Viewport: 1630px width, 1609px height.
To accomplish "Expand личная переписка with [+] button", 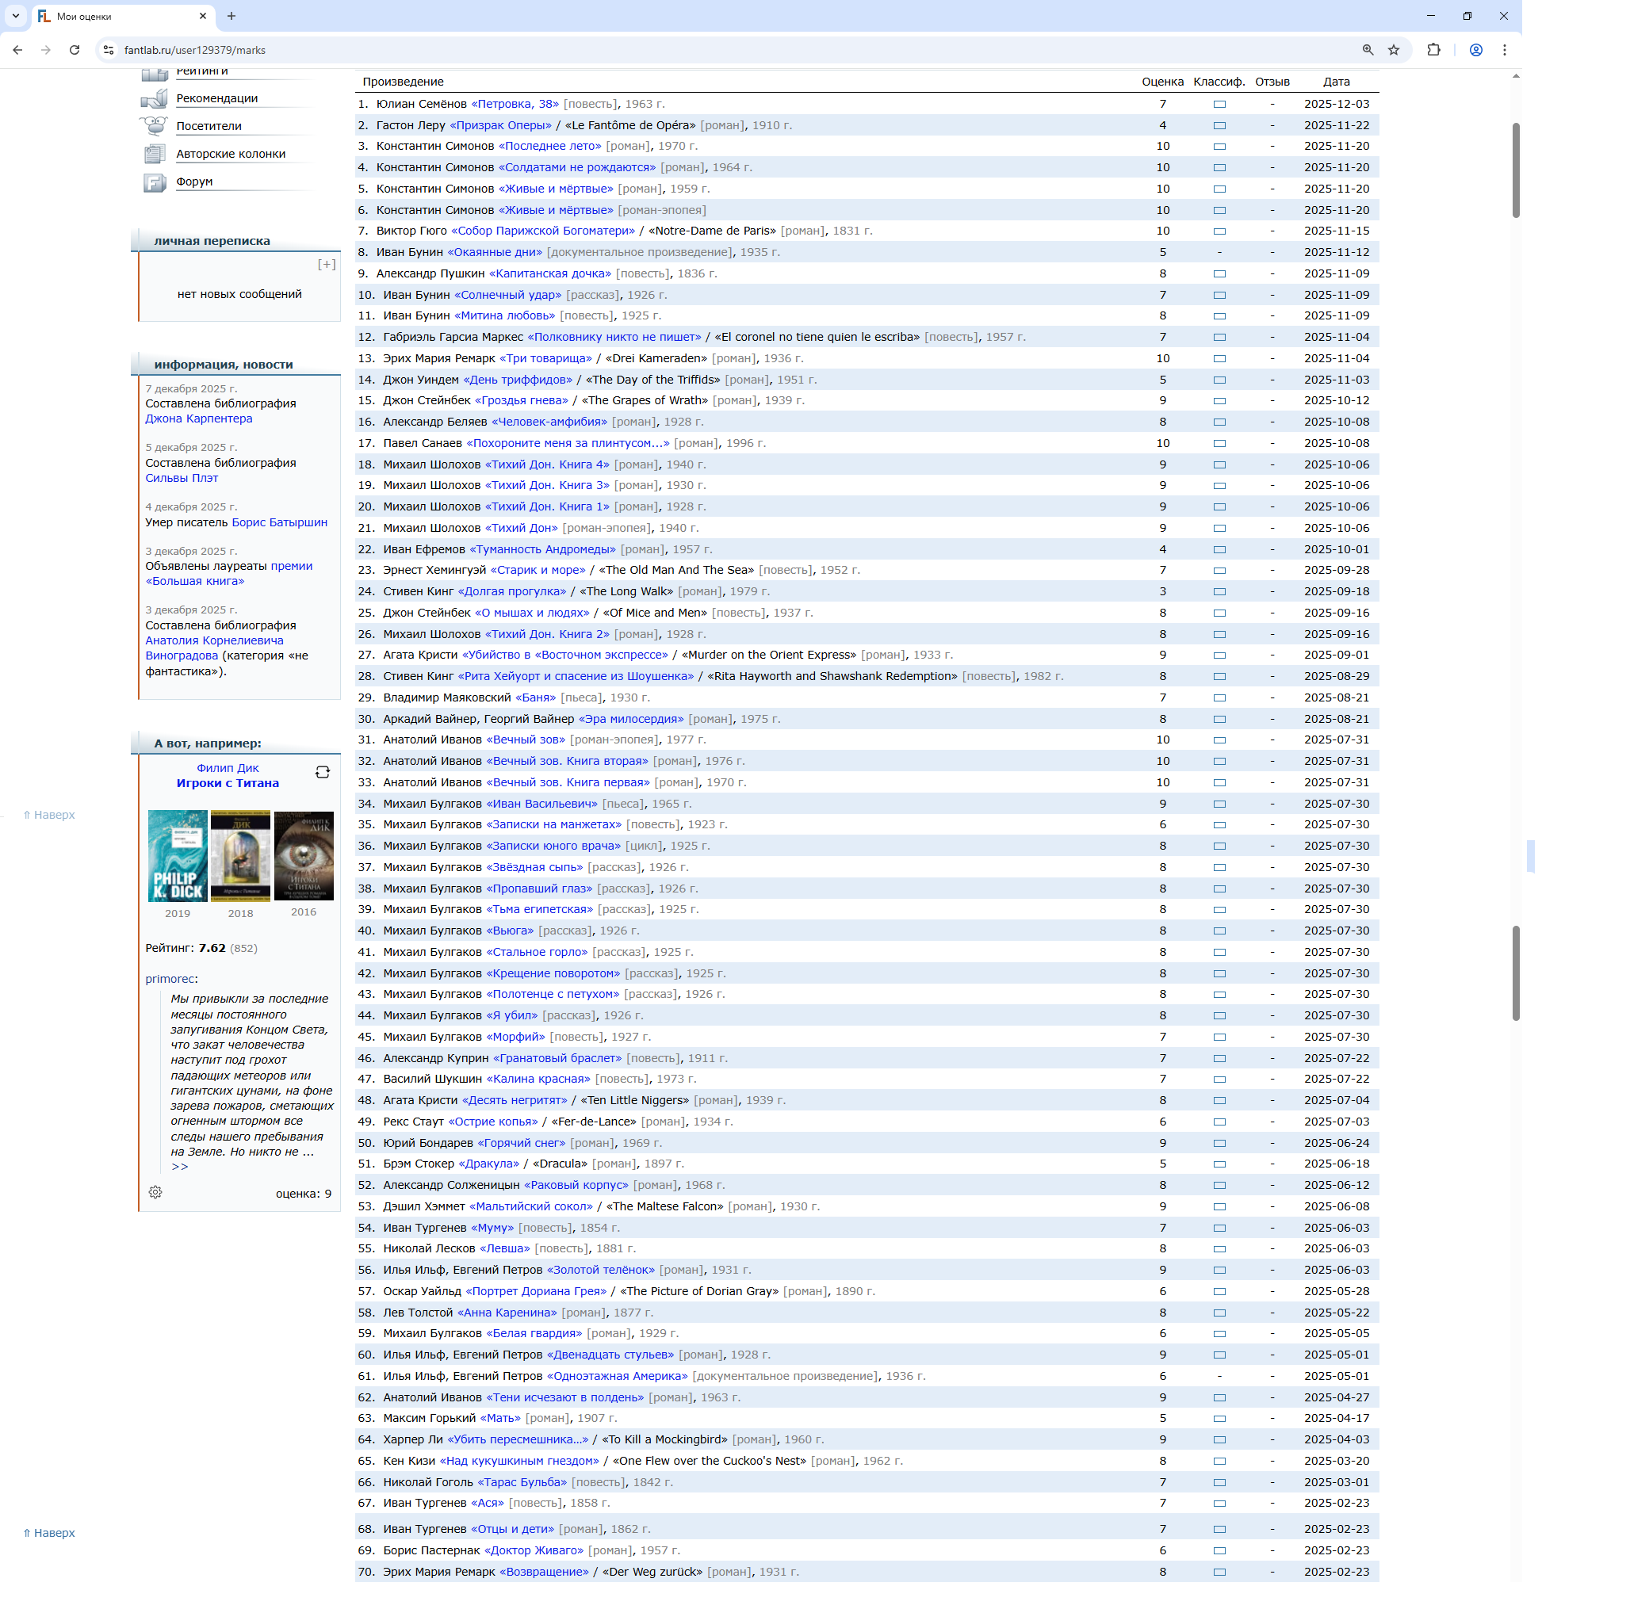I will pyautogui.click(x=327, y=265).
